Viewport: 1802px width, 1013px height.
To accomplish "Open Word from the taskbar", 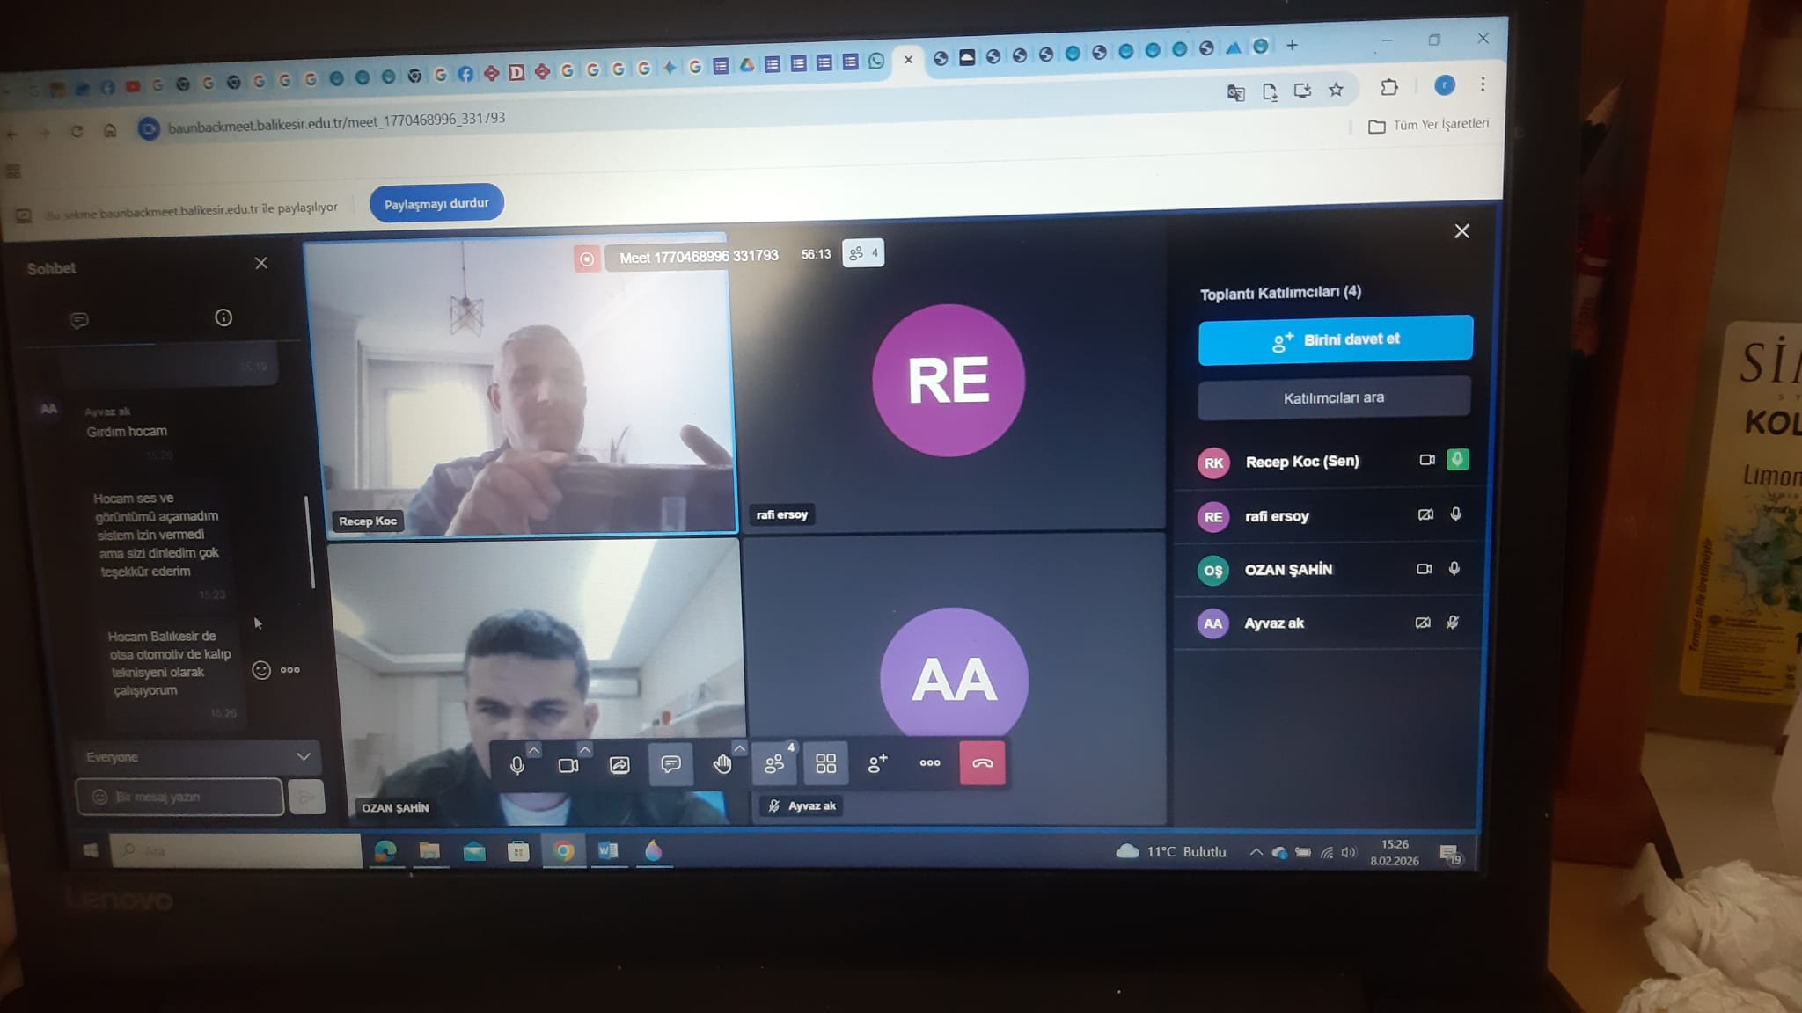I will point(608,850).
